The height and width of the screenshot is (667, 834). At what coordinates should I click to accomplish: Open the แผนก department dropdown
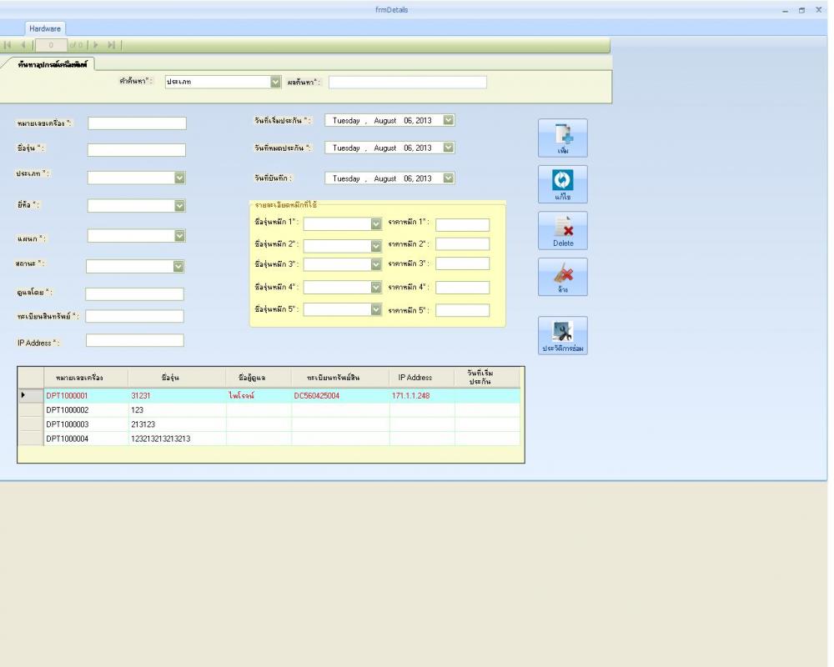(x=180, y=236)
